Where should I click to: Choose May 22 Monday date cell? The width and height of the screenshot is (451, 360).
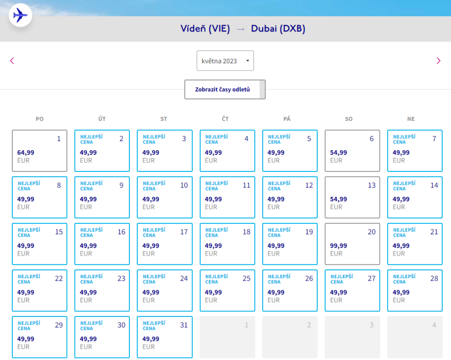click(39, 290)
